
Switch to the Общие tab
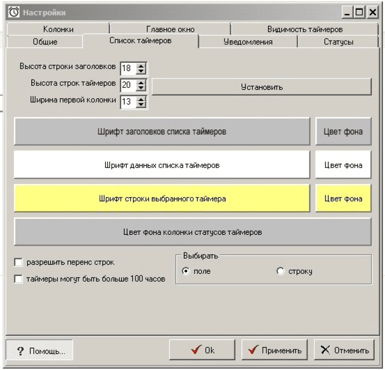45,41
